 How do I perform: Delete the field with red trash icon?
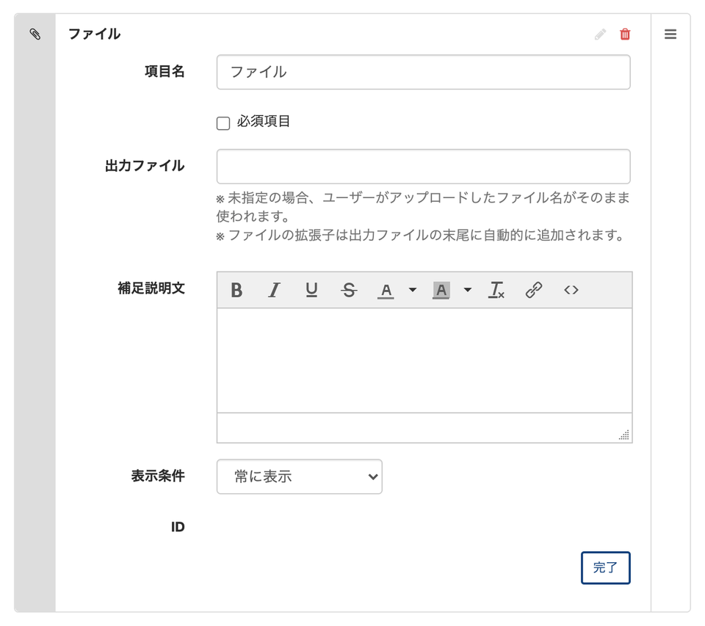[625, 34]
